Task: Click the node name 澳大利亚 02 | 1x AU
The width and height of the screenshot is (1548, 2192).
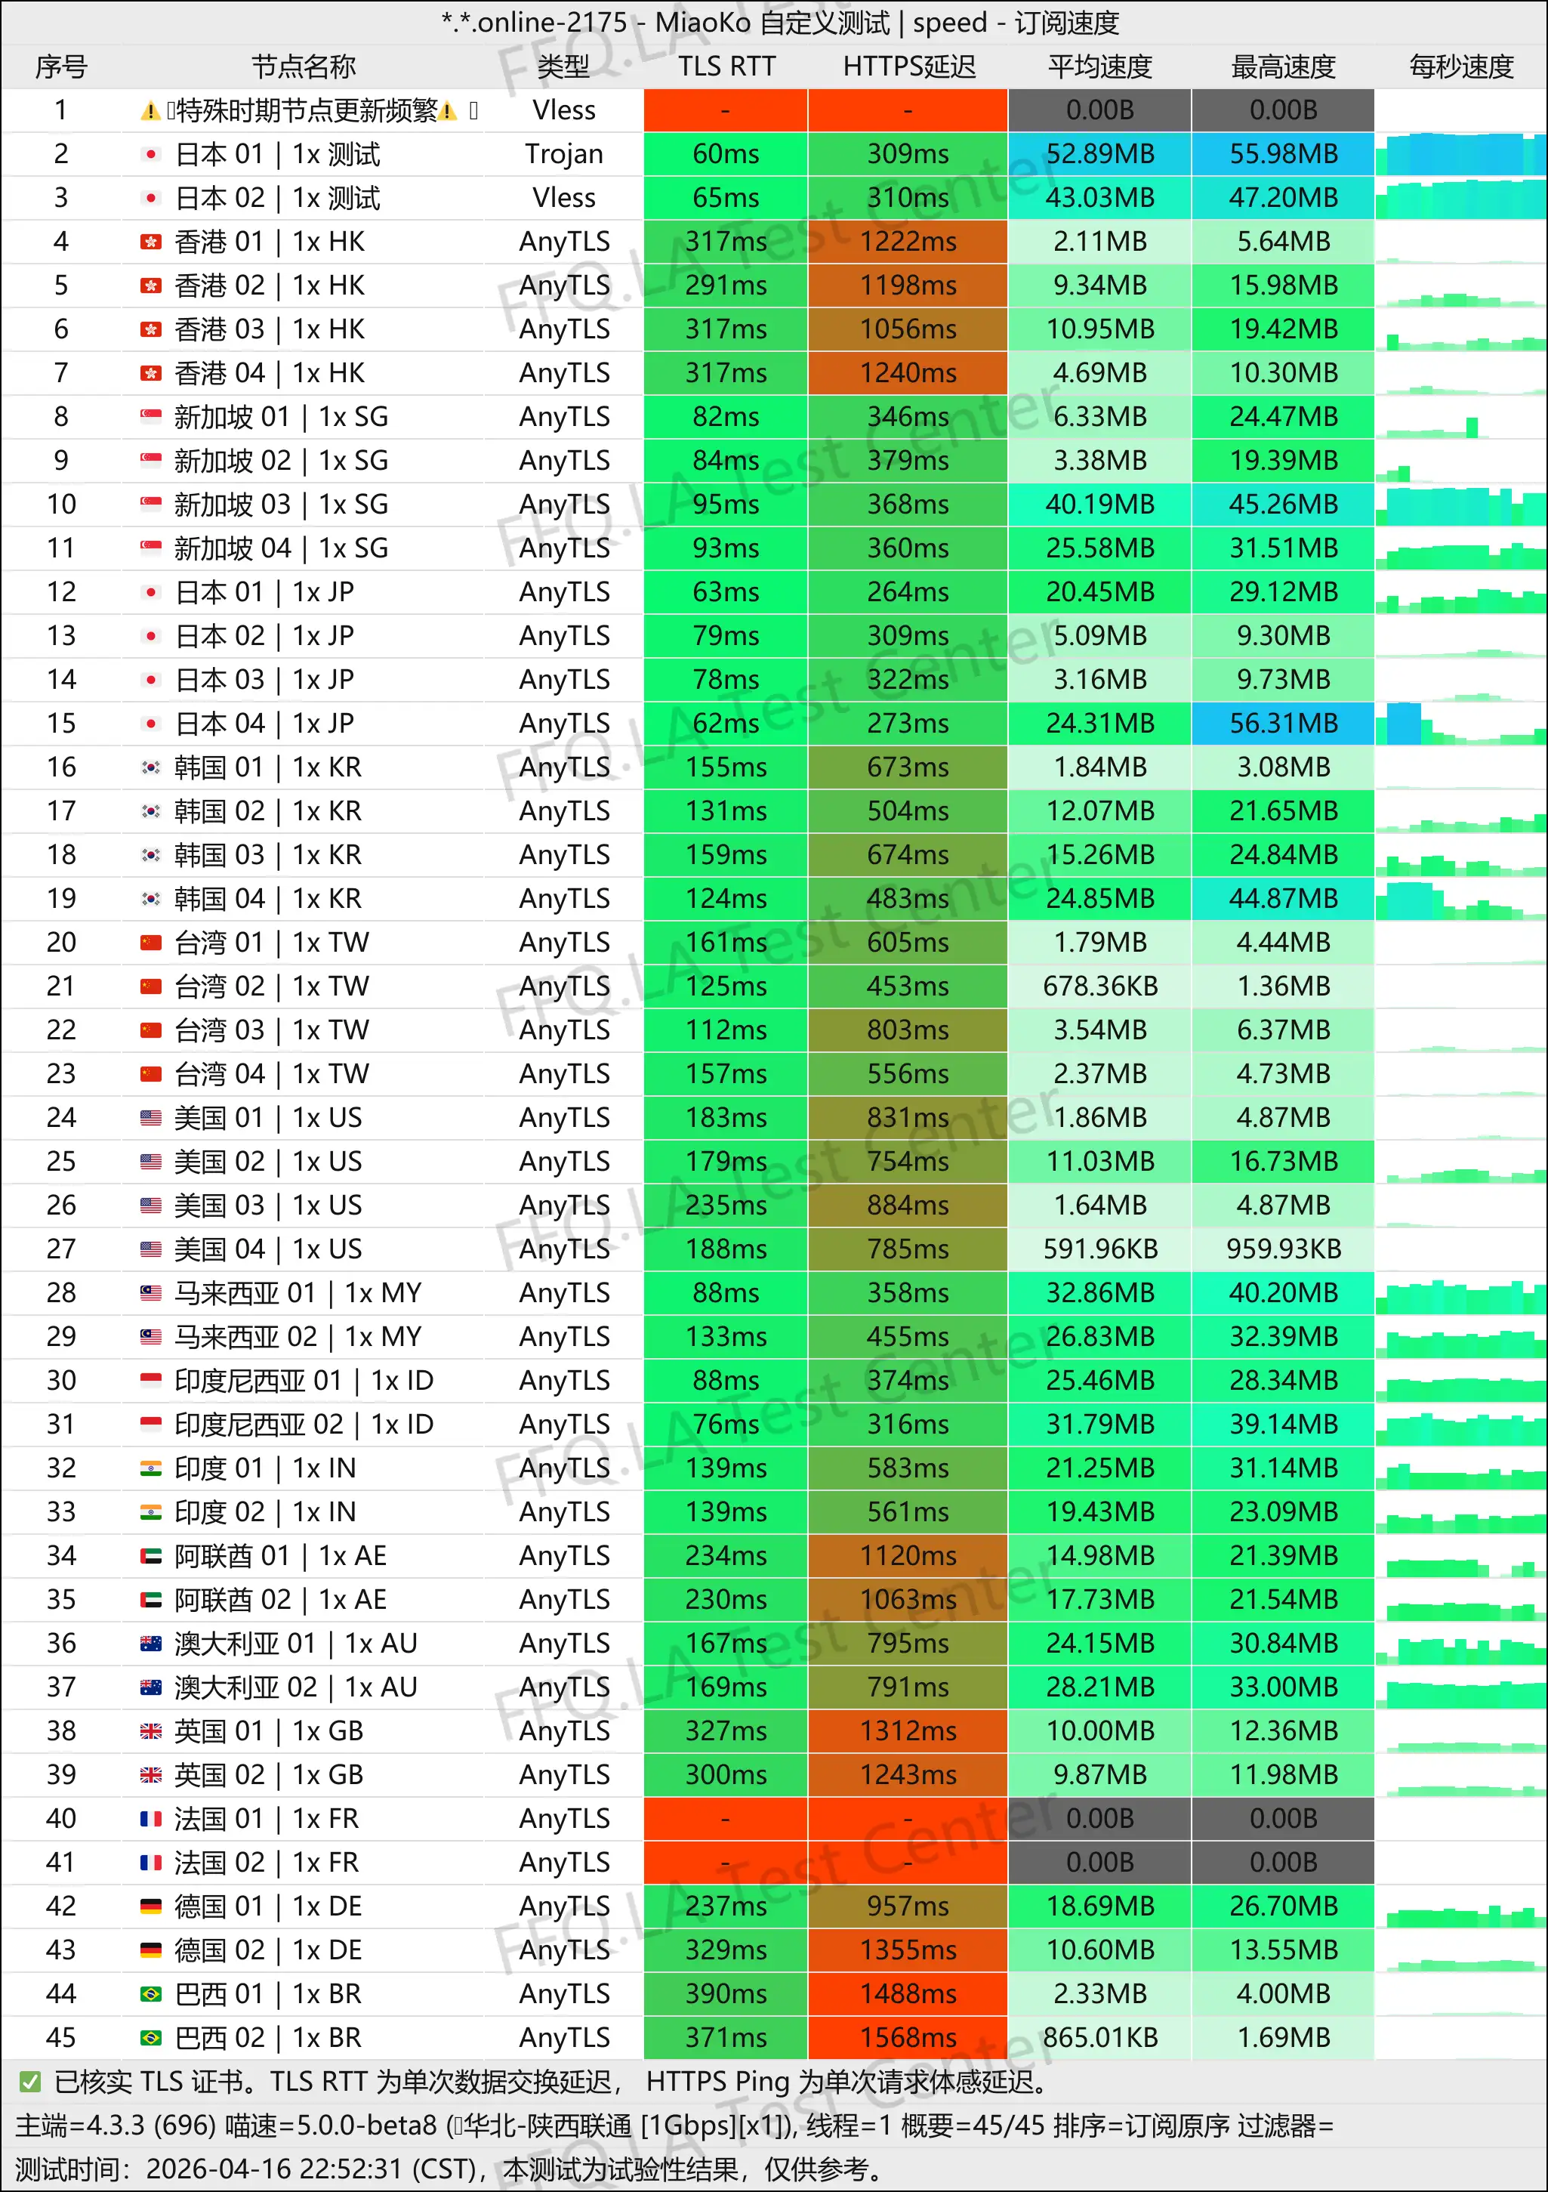Action: click(x=296, y=1688)
